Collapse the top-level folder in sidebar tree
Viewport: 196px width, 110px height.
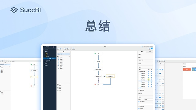click(44, 51)
